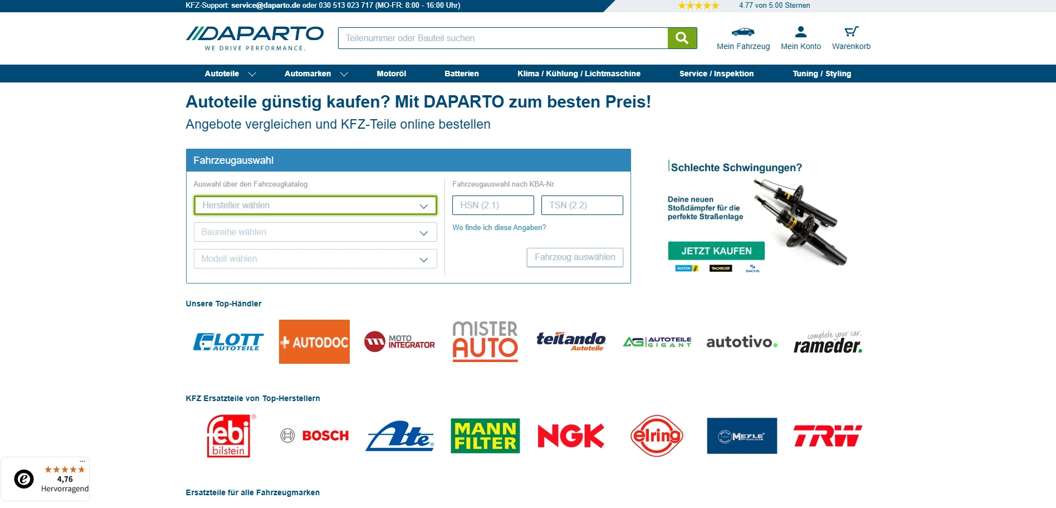The width and height of the screenshot is (1056, 508).
Task: Click Wo finde ich diese Angaben? link
Action: click(x=499, y=227)
